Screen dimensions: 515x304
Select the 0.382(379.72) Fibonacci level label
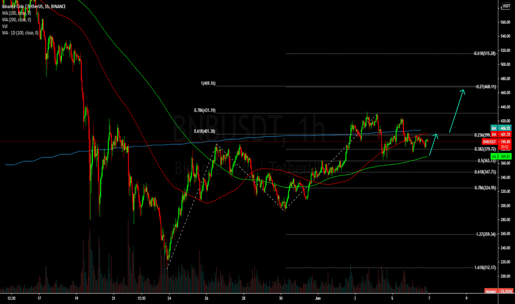tap(485, 149)
